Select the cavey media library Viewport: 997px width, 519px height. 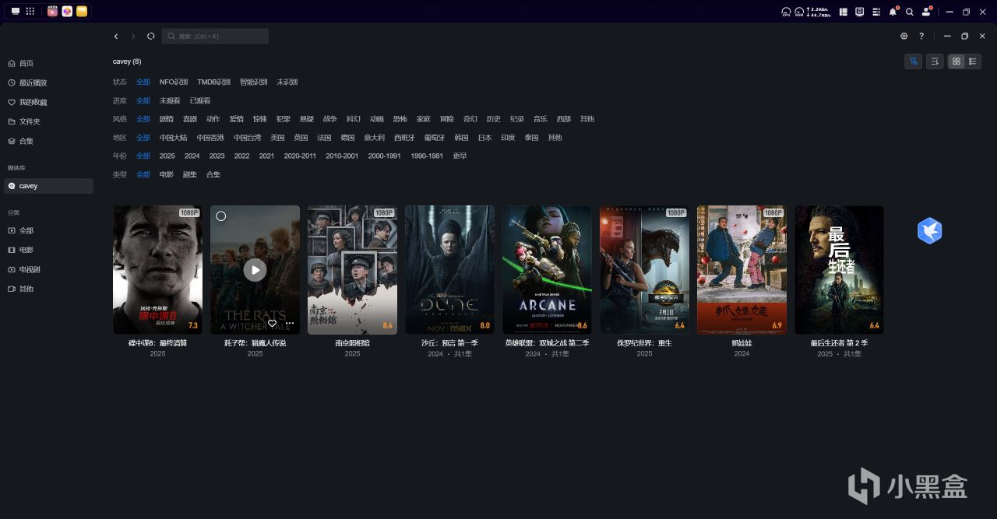tap(48, 186)
